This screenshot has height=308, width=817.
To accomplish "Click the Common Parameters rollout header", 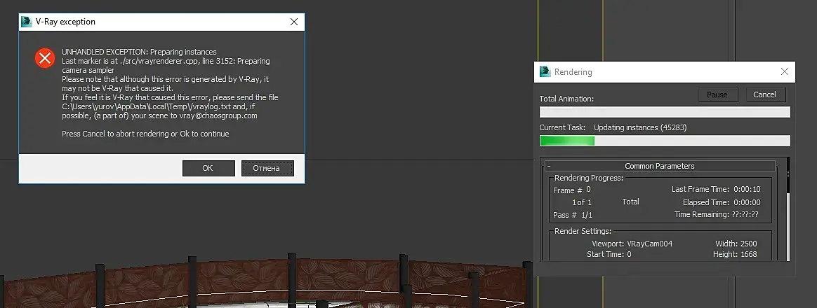I will (660, 166).
